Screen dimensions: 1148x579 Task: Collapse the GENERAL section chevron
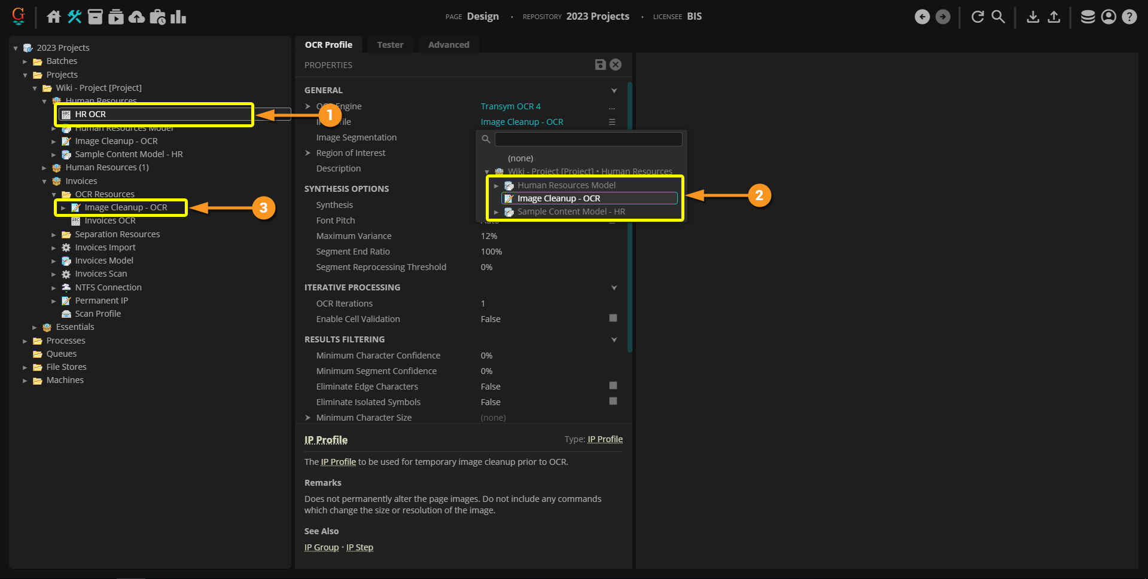pos(614,90)
